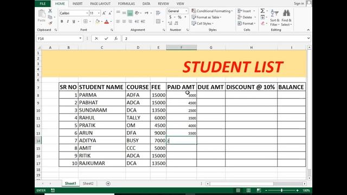The height and width of the screenshot is (195, 347).
Task: Open the font size 11 dropdown
Action: tap(99, 13)
